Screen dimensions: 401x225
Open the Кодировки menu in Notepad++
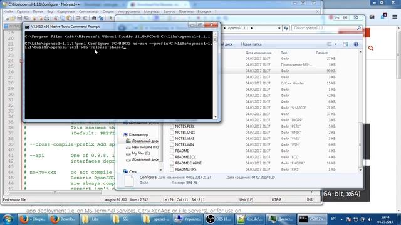66,12
